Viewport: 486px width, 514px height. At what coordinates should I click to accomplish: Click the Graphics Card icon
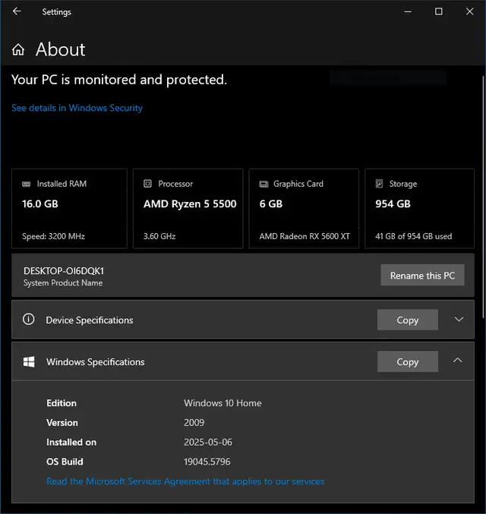[264, 184]
